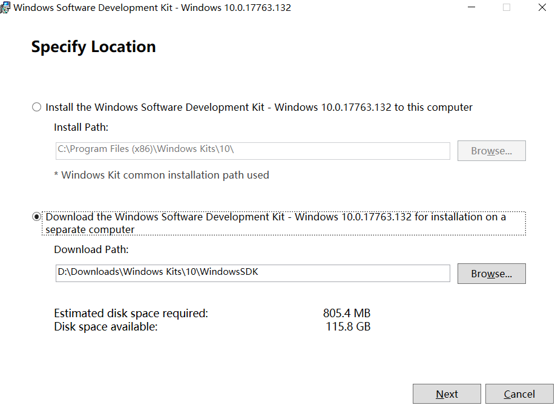Screen dimensions: 555x408
Task: Cancel the SDK setup
Action: [519, 394]
